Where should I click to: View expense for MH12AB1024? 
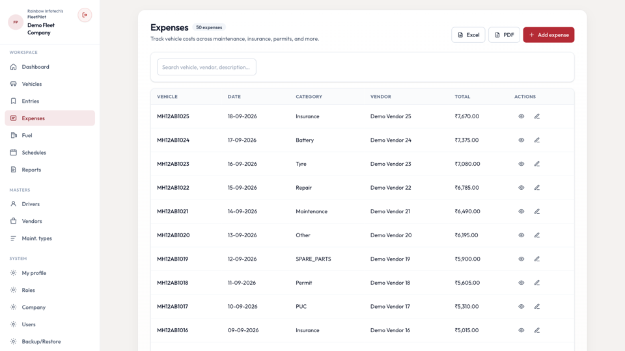(x=521, y=140)
